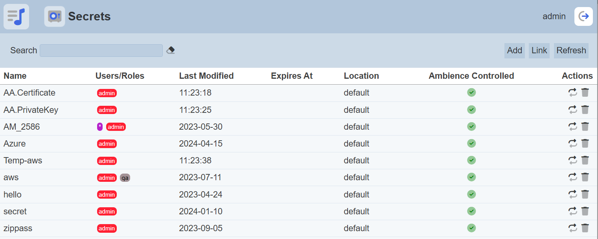Click rotate icon for zippass row

point(573,228)
